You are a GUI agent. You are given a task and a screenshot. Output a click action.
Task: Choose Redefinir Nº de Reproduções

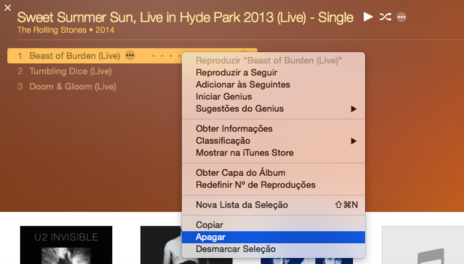click(x=273, y=185)
